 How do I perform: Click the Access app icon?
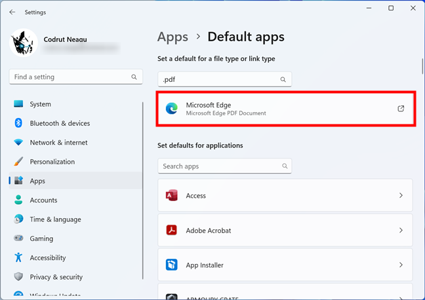tap(172, 196)
